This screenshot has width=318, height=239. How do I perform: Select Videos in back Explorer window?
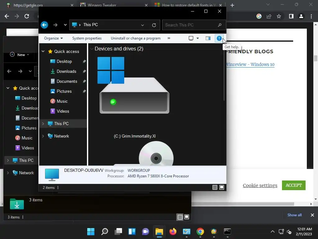(x=25, y=148)
